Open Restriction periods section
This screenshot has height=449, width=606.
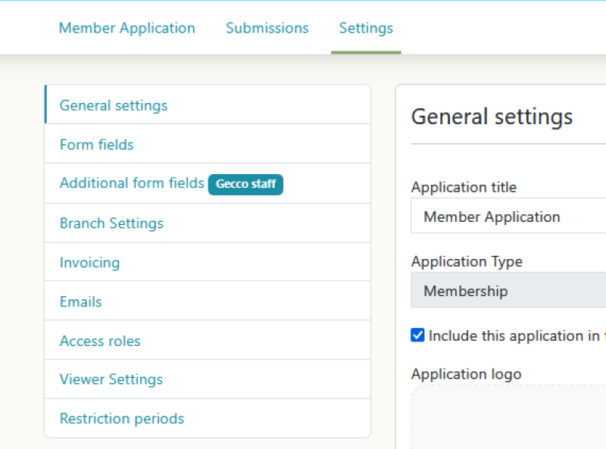(121, 419)
